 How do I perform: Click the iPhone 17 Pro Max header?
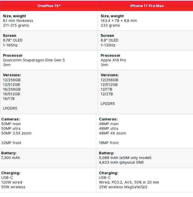pos(147,6)
